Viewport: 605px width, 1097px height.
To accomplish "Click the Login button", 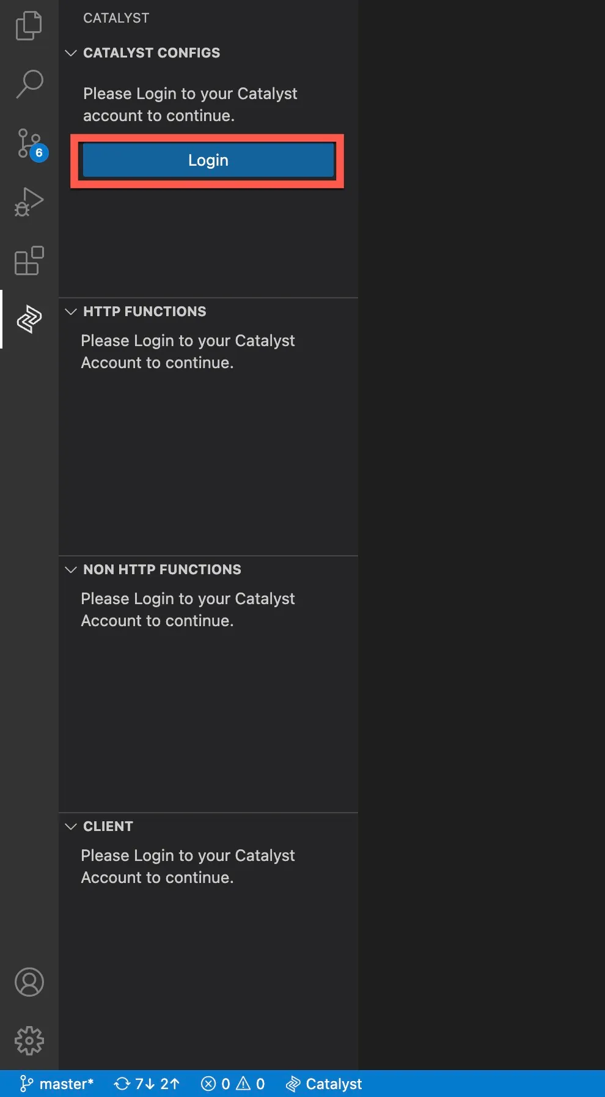I will coord(208,160).
